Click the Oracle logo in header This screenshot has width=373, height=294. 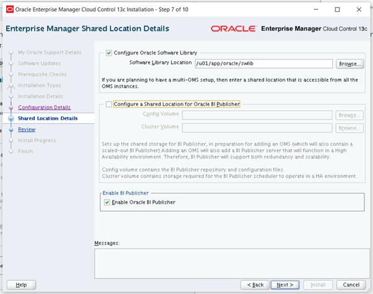click(x=233, y=29)
